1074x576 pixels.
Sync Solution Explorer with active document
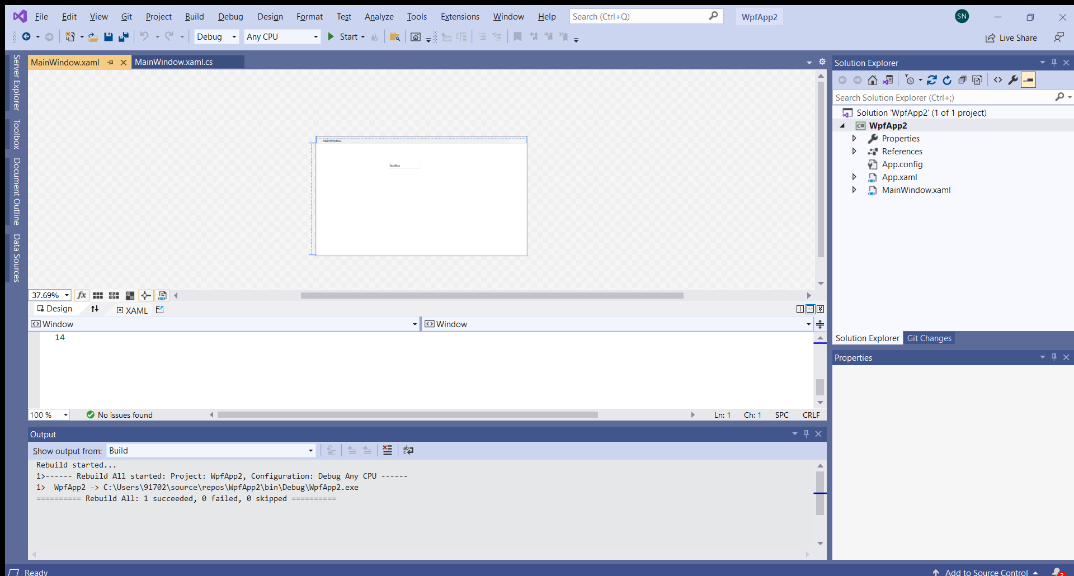pos(932,80)
